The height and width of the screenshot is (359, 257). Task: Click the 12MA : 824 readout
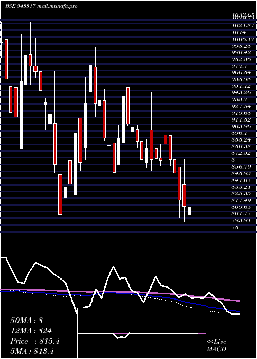click(x=31, y=331)
